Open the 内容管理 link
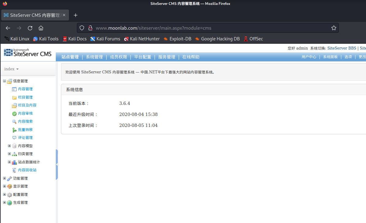Viewport: 366px width, 223px height. tap(25, 89)
